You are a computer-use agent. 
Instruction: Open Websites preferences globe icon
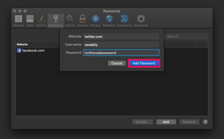(x=109, y=21)
